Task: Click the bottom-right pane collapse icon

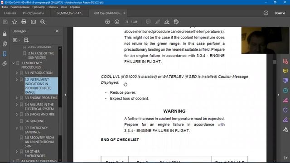Action: pos(285,158)
